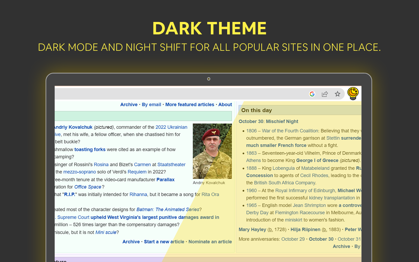Open the Archive link under On this day
This screenshot has height=262, width=419.
coord(341,246)
